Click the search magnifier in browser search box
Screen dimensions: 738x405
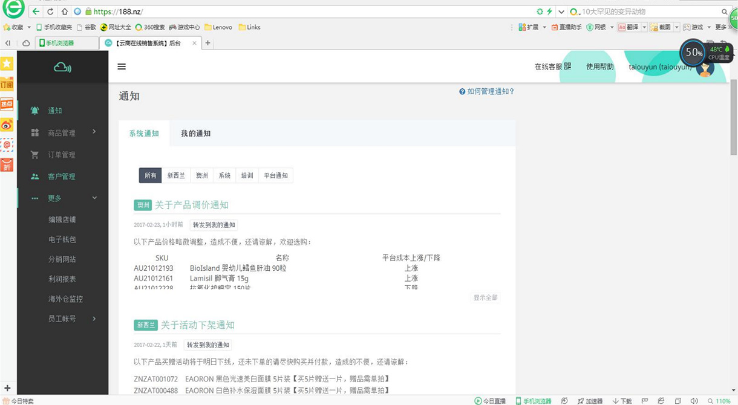coord(724,11)
